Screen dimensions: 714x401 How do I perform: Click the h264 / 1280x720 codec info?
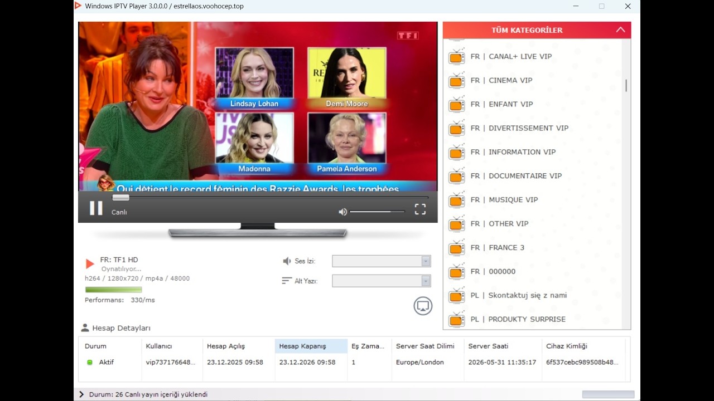[x=137, y=278]
